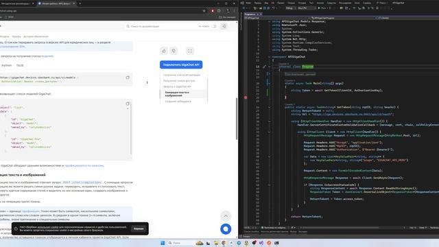Open the Debug configuration dropdown in Visual Studio

[x=291, y=8]
